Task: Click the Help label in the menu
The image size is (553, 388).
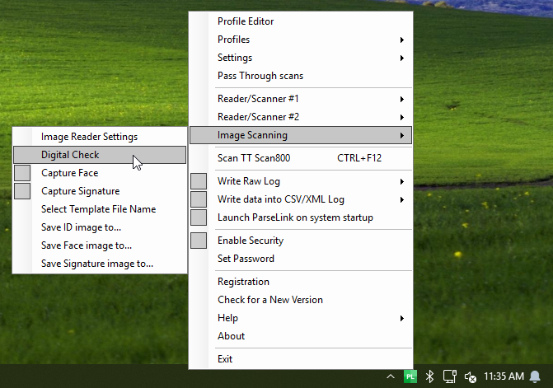Action: (227, 318)
